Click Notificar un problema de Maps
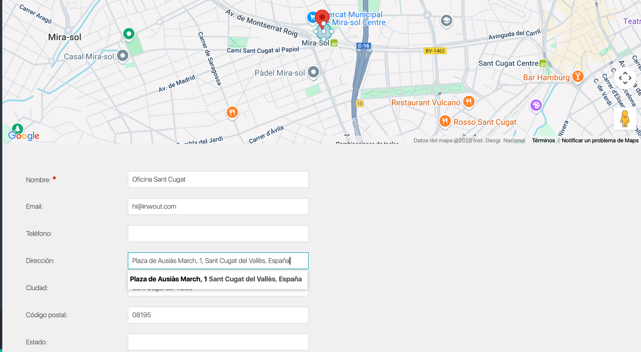 coord(600,141)
